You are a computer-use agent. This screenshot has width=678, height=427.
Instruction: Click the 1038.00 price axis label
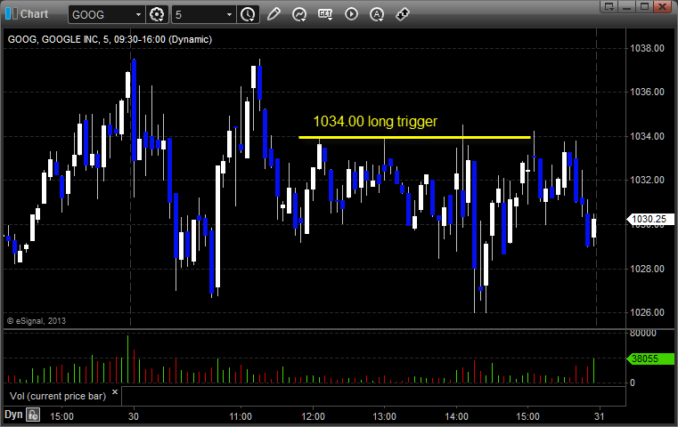[x=647, y=48]
